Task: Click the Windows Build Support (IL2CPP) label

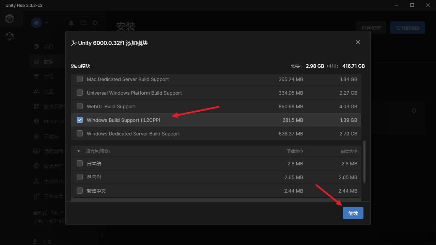Action: pos(124,120)
